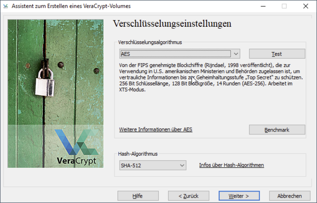Go back with the Zurück button
Image resolution: width=317 pixels, height=203 pixels.
click(x=188, y=196)
